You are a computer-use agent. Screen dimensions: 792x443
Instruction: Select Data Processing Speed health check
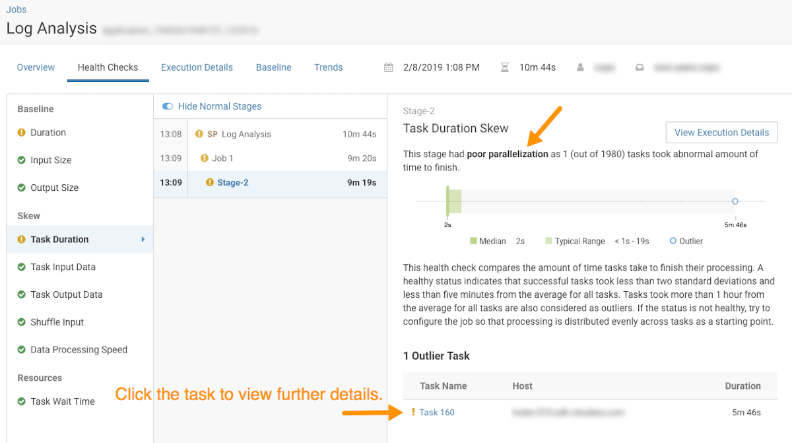pos(79,350)
